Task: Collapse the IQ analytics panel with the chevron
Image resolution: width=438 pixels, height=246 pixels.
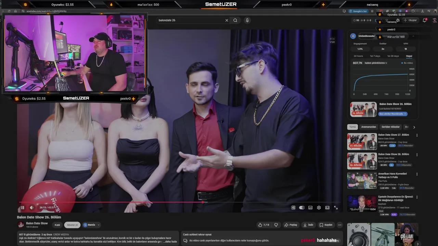Action: tap(413, 36)
